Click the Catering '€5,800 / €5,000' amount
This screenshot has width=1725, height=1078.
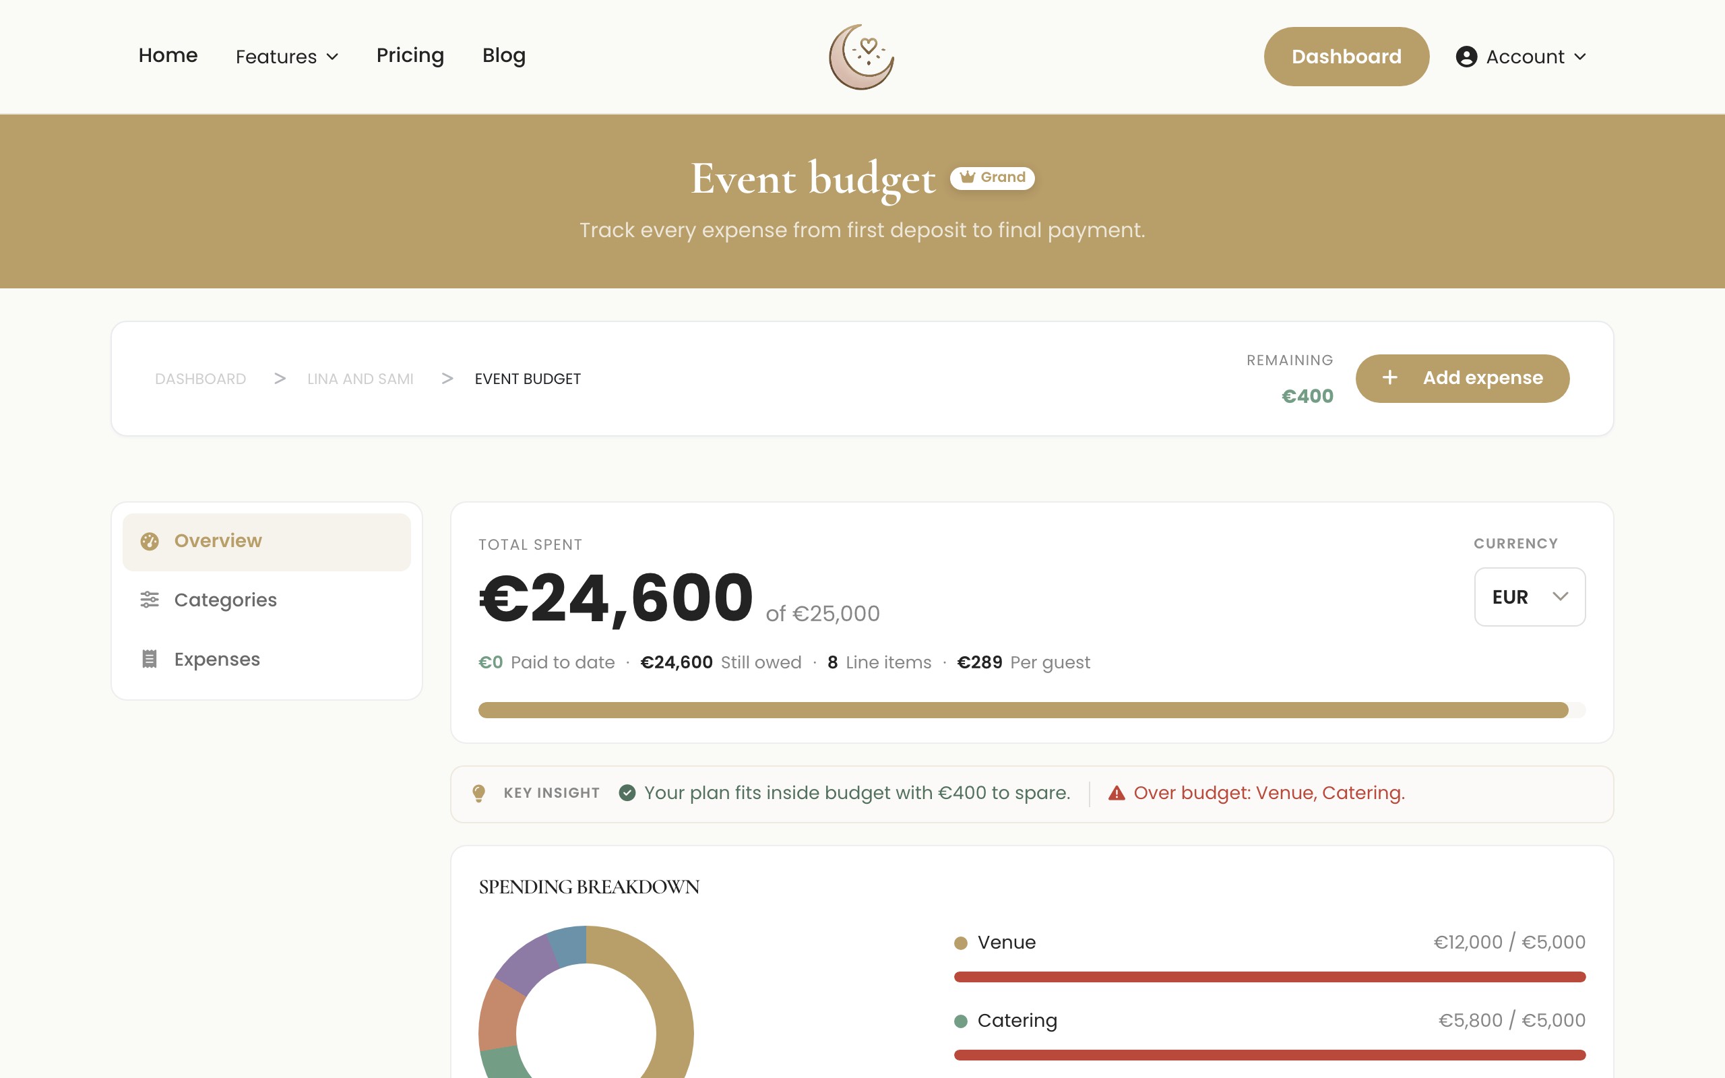click(x=1511, y=1020)
